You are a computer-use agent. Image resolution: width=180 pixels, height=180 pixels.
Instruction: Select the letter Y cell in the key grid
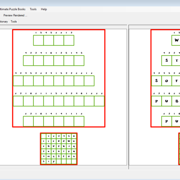click(x=54, y=161)
